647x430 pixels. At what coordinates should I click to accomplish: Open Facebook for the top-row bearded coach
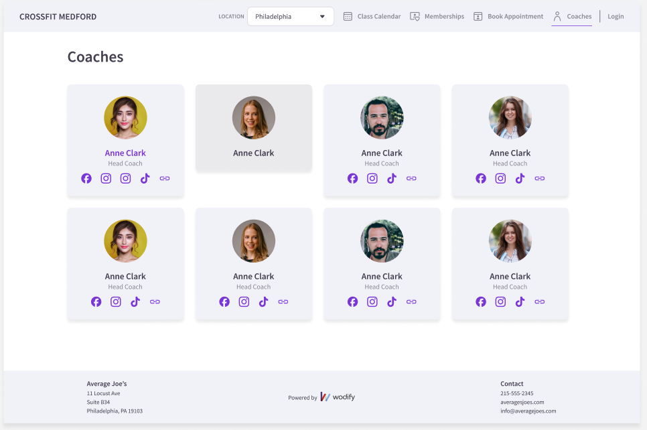pos(352,178)
